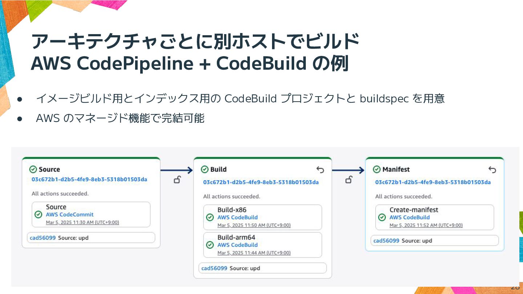
Task: Toggle the transition lock between Build and Manifest
Action: (x=349, y=179)
